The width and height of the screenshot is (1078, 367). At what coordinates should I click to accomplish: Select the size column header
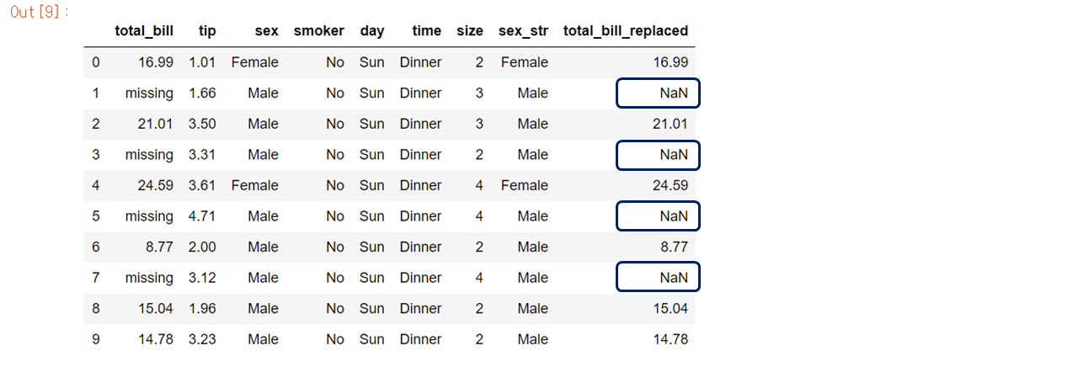pos(470,31)
